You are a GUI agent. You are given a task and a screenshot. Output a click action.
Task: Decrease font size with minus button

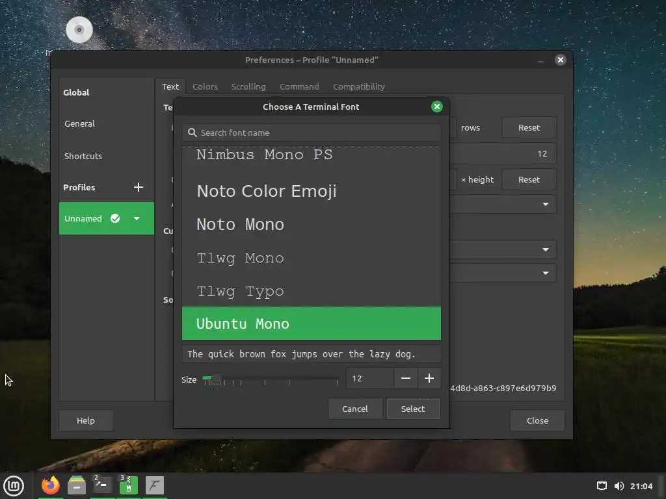click(x=406, y=379)
